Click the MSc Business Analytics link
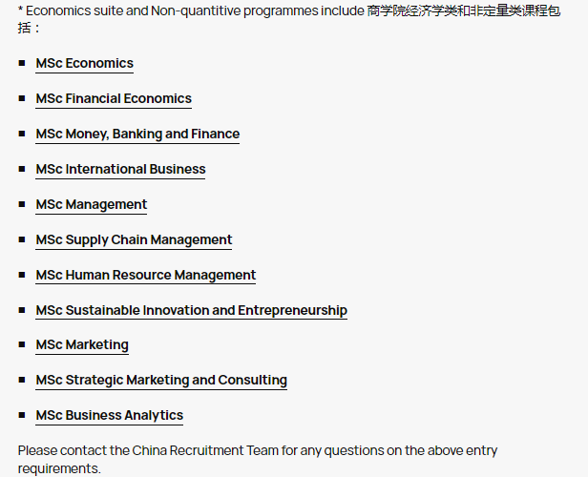 (110, 416)
